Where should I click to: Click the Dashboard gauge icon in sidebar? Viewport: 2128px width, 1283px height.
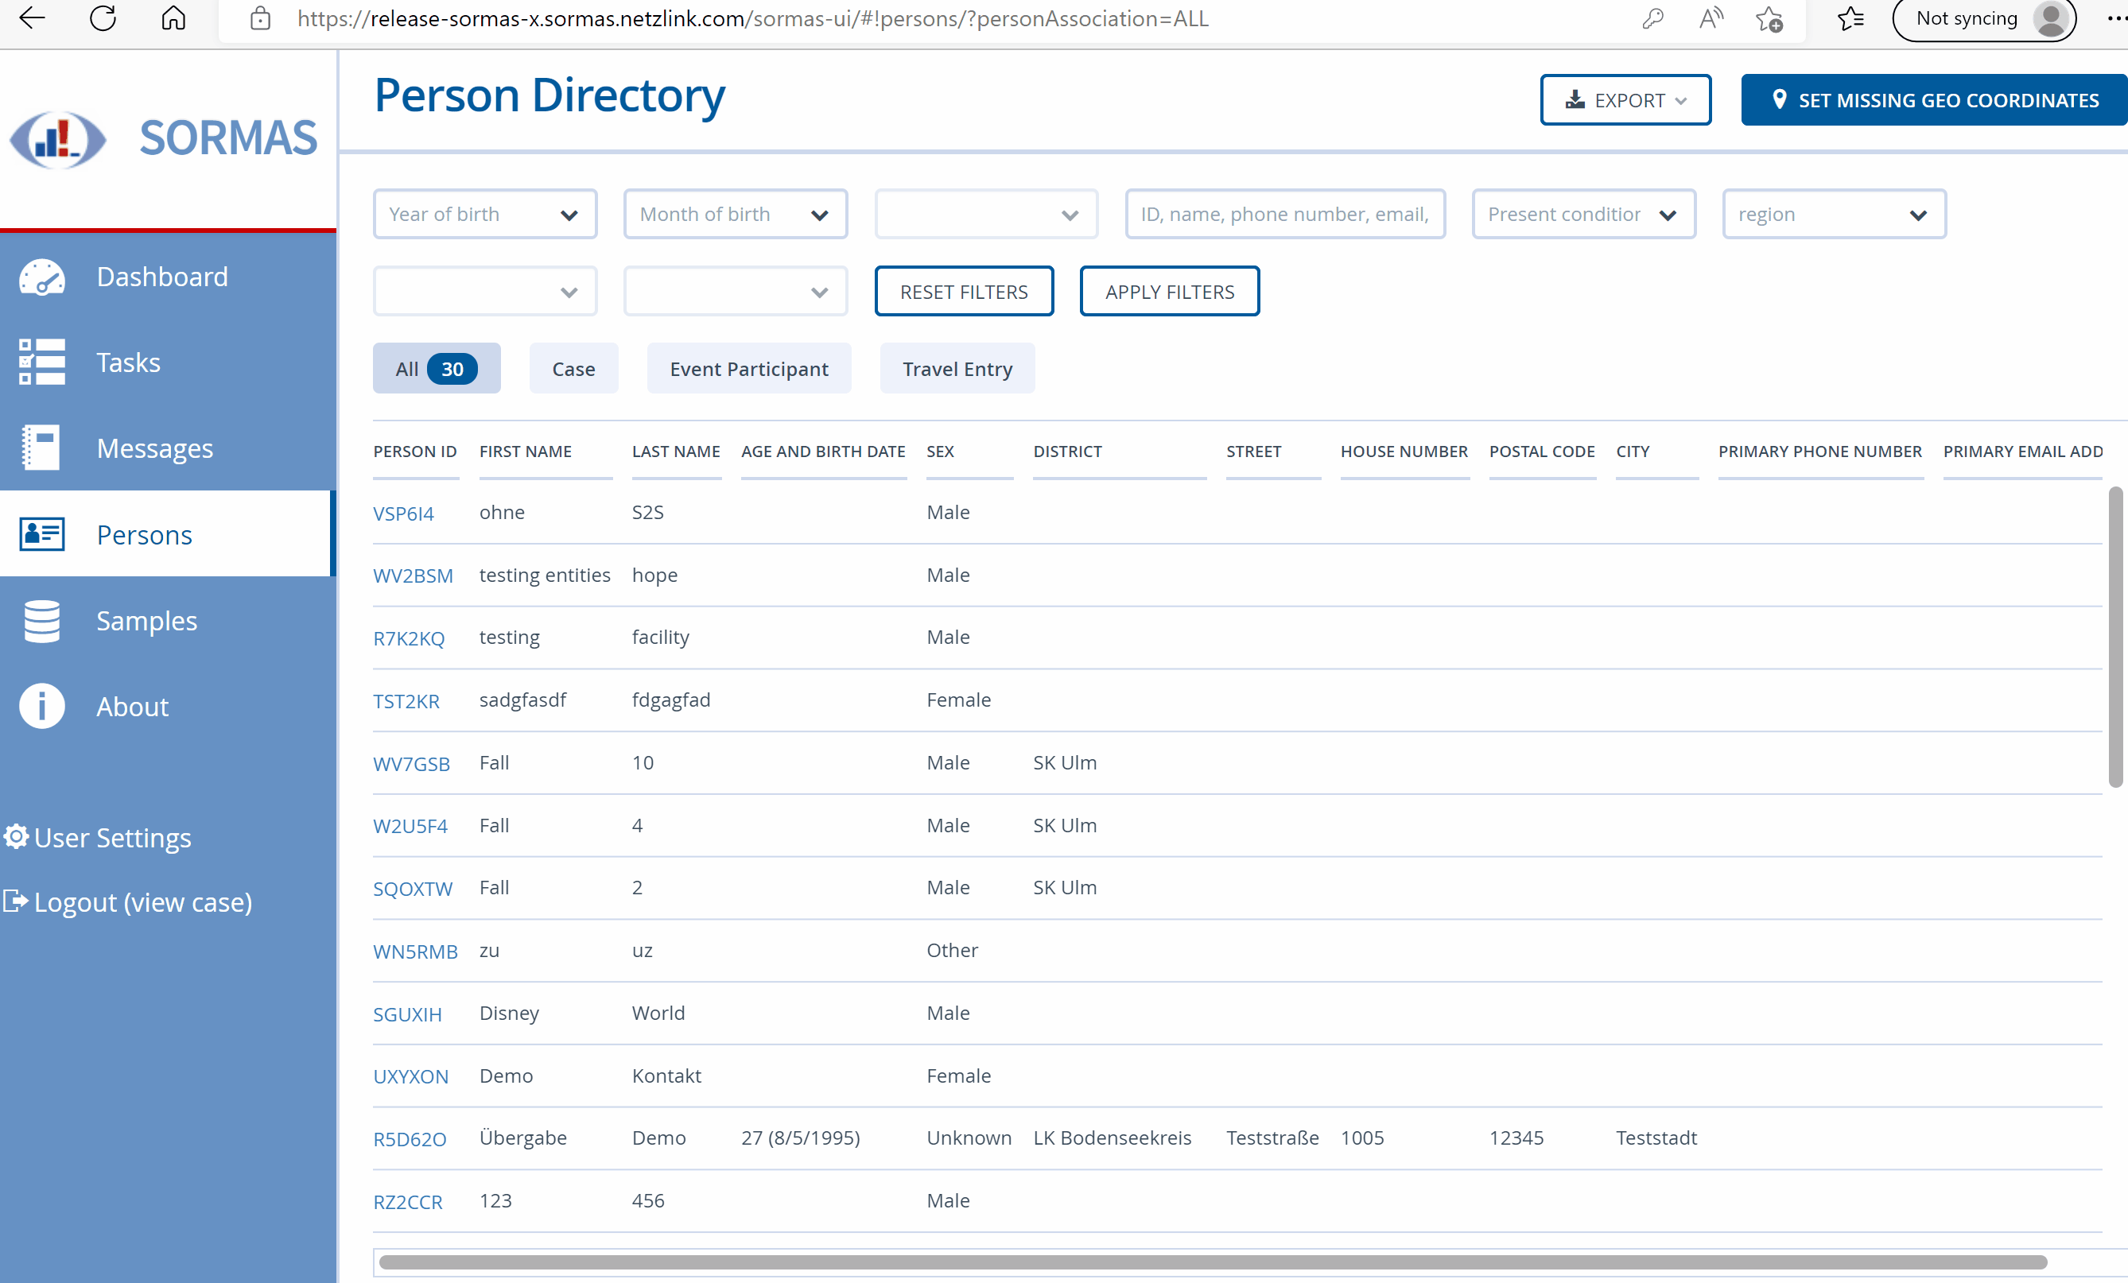click(41, 277)
